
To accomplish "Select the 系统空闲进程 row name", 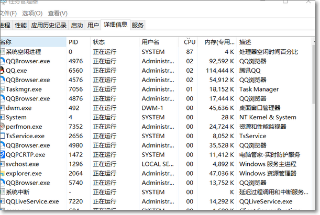I will click(x=23, y=52).
